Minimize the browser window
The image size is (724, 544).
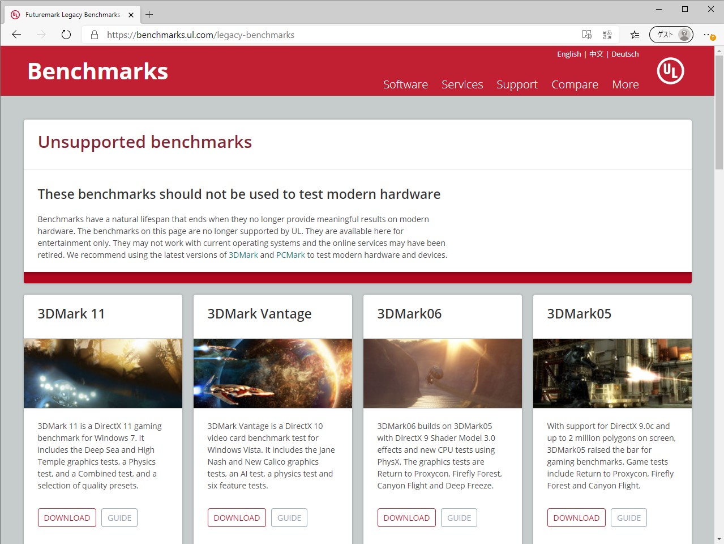click(x=659, y=9)
